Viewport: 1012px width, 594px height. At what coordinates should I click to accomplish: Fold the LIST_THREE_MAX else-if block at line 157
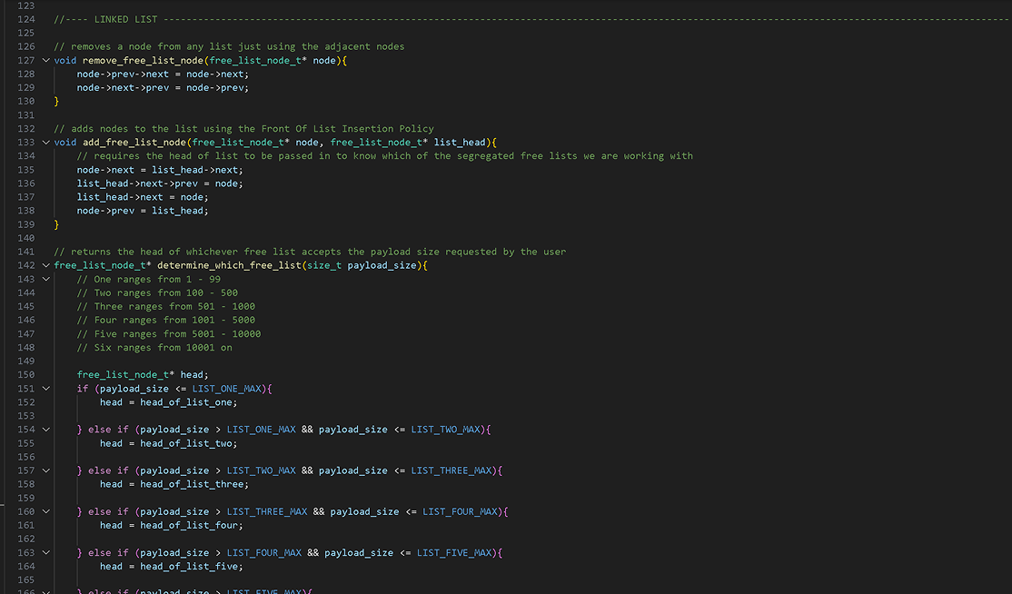pyautogui.click(x=45, y=470)
